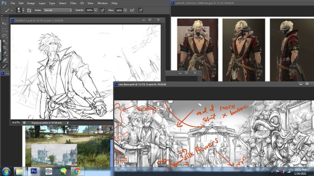
Task: Open the Filter menu
Action: (x=73, y=3)
